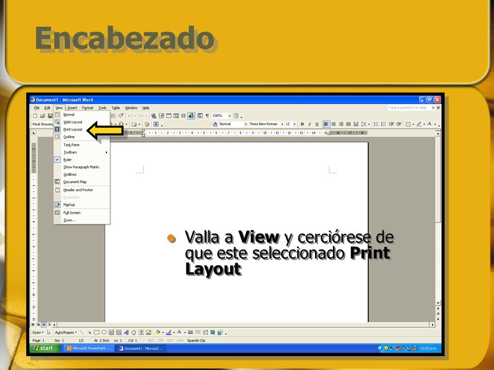This screenshot has width=494, height=370.
Task: Click the Microsoft Word Help question icon
Action: click(x=236, y=116)
